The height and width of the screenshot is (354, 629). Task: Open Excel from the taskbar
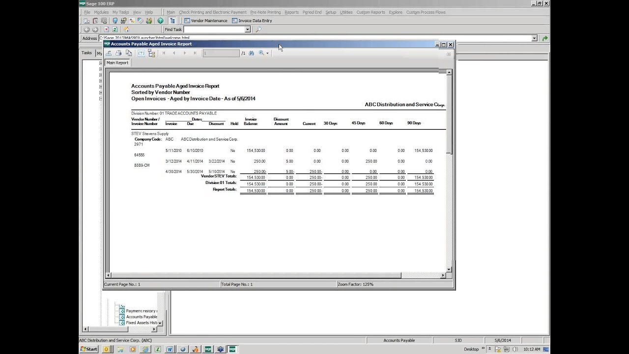pos(158,349)
